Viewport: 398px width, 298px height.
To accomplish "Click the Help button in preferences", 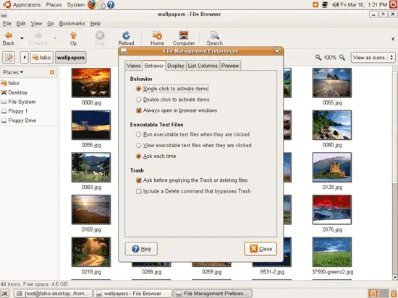I will pos(141,249).
